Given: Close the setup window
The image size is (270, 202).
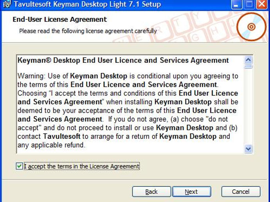Looking at the screenshot, I should click(x=262, y=4).
